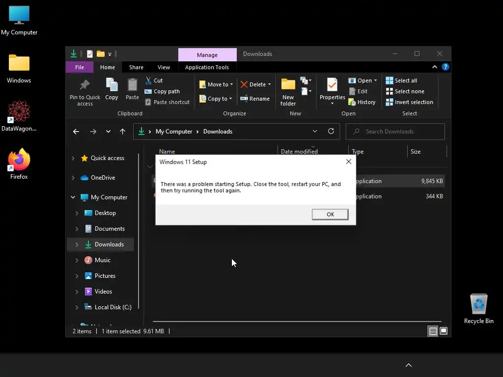Screen dimensions: 503x377
Task: Switch to details view in status bar
Action: (x=433, y=331)
